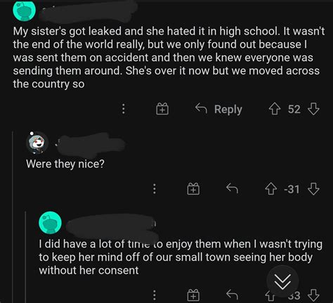333x303 pixels.
Task: Reply to the bottom comment using arrow icon
Action: tap(232, 295)
